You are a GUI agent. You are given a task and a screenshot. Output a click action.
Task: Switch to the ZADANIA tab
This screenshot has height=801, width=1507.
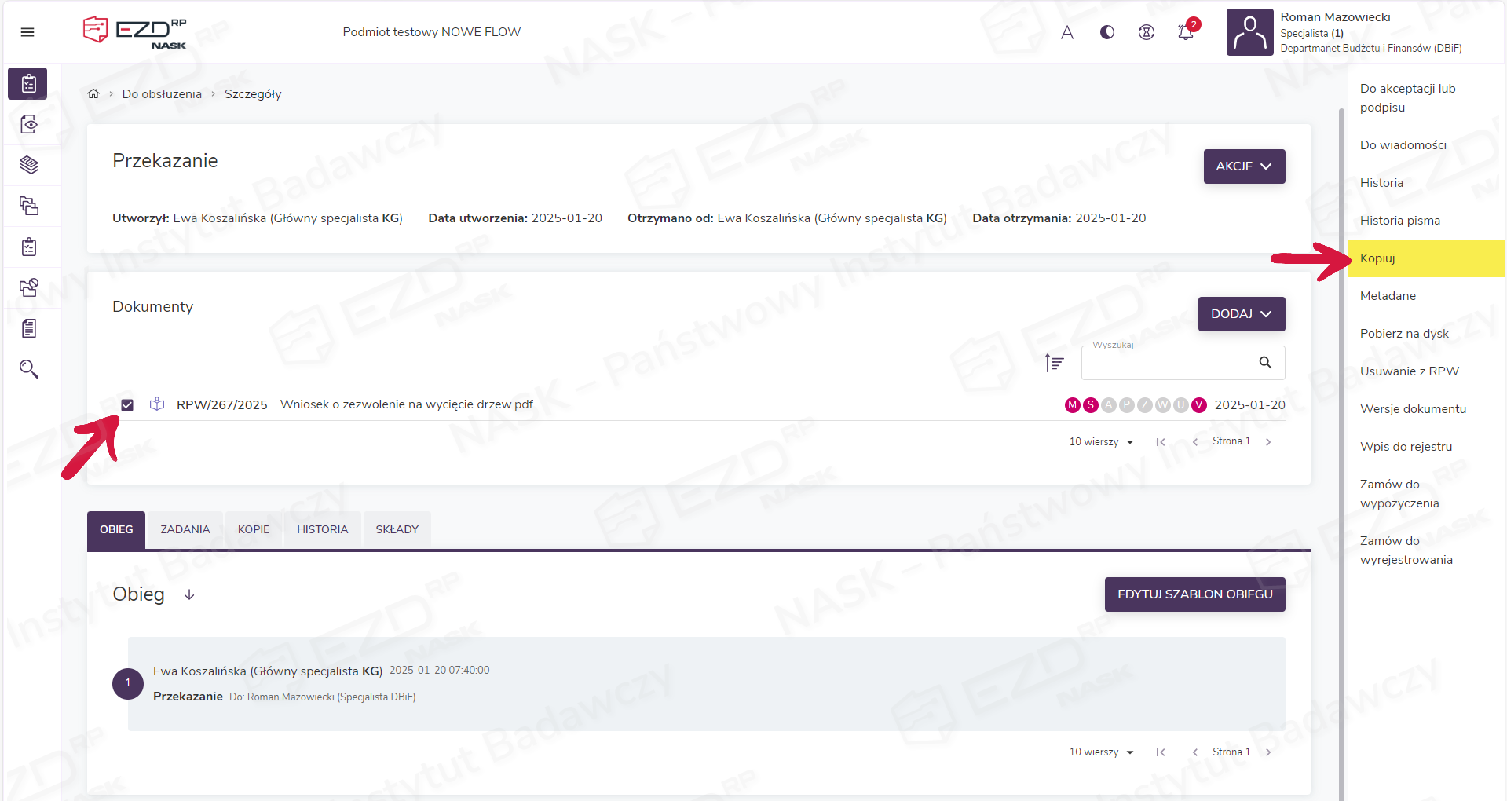[x=185, y=529]
